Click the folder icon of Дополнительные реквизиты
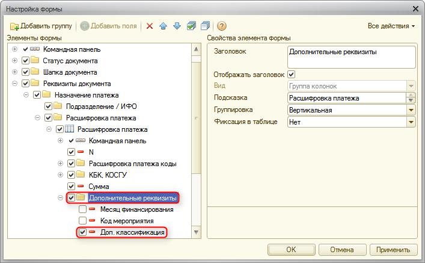This screenshot has width=425, height=263. coord(81,197)
